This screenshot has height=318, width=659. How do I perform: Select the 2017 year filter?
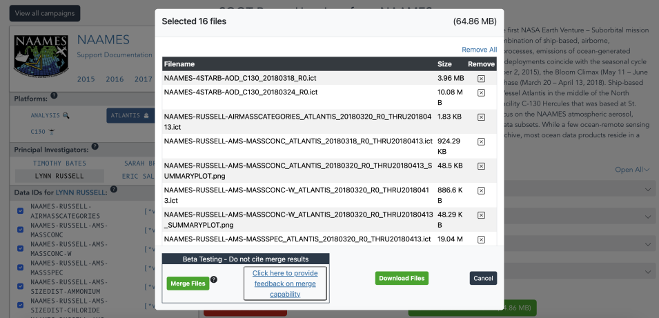(144, 79)
